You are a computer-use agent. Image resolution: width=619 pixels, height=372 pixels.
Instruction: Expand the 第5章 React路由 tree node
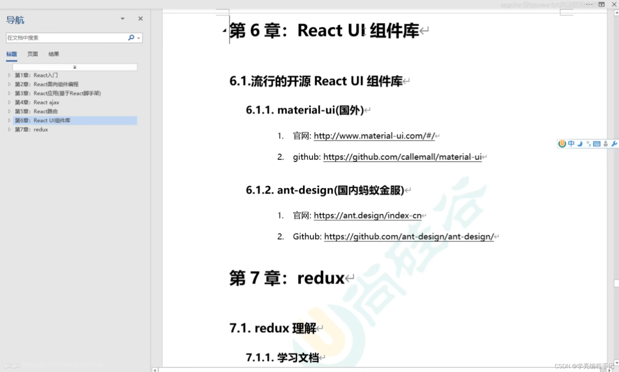pyautogui.click(x=9, y=111)
